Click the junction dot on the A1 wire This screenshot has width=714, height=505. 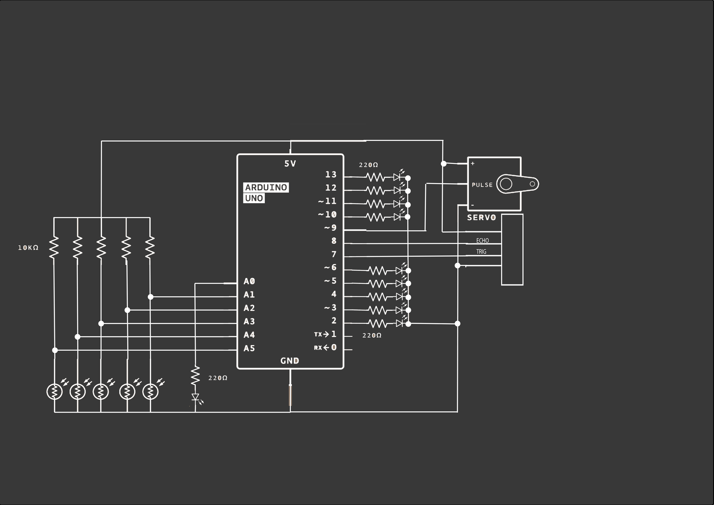(x=151, y=297)
